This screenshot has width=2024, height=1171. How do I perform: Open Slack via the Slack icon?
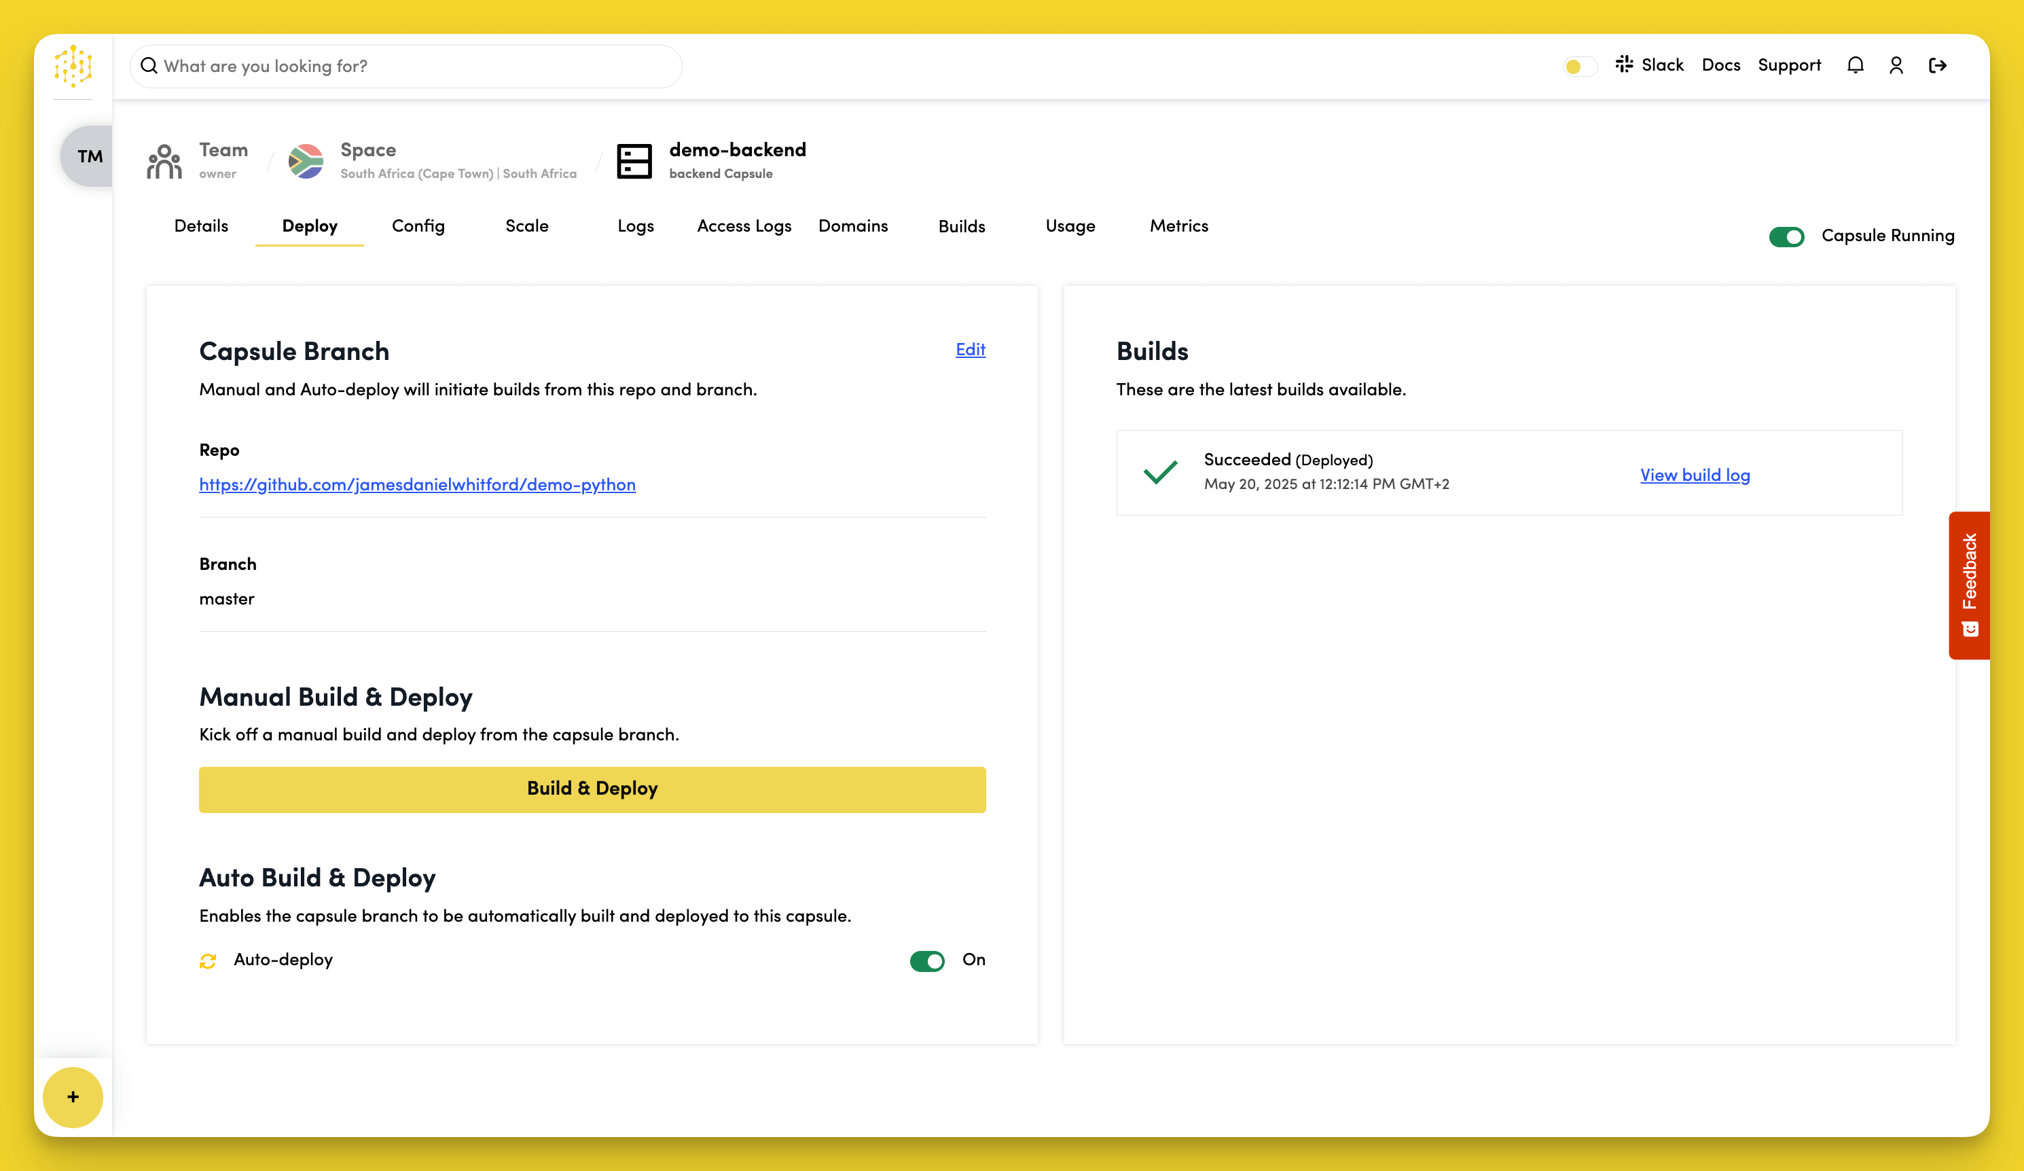(x=1624, y=65)
